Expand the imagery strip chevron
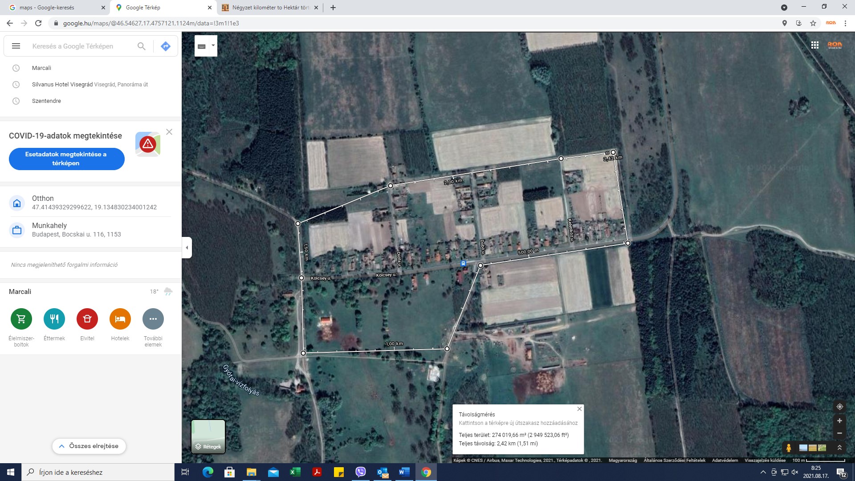855x481 pixels. [x=839, y=448]
